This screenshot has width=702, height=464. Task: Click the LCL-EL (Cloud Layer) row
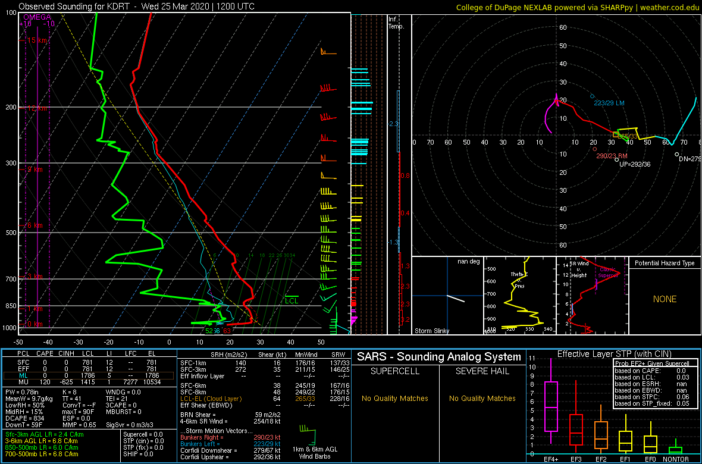pos(267,398)
